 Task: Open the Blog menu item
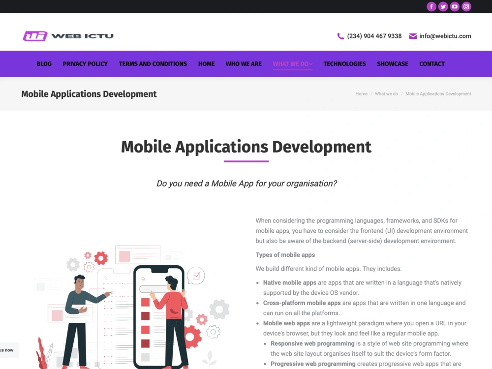pyautogui.click(x=44, y=63)
